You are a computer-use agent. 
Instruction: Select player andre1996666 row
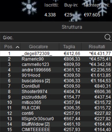coord(56,70)
